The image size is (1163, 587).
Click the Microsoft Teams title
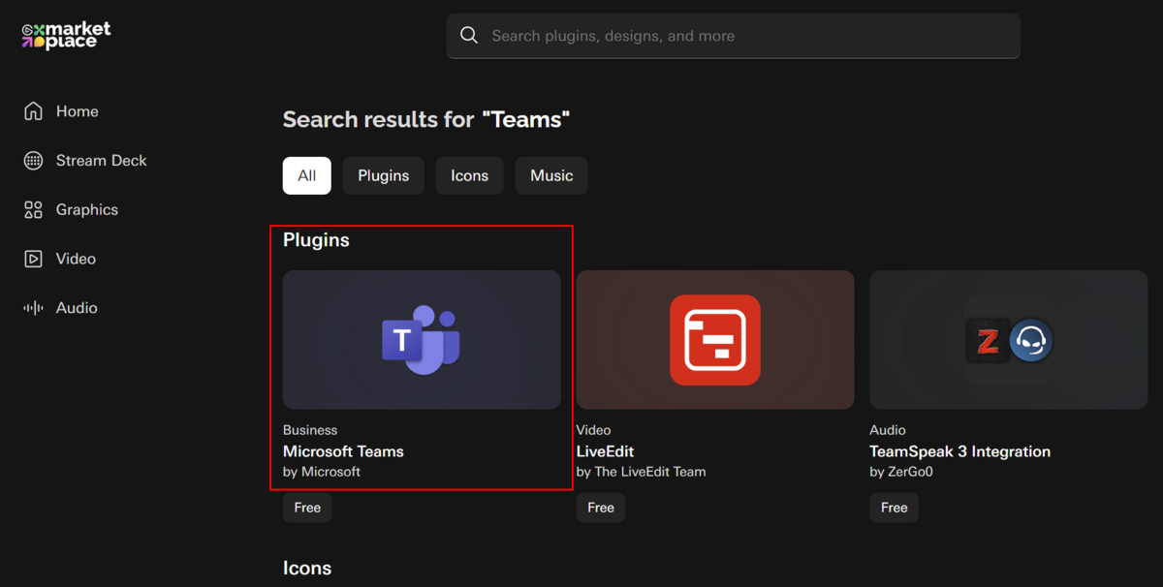coord(343,451)
